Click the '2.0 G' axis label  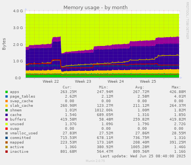(x=18, y=44)
